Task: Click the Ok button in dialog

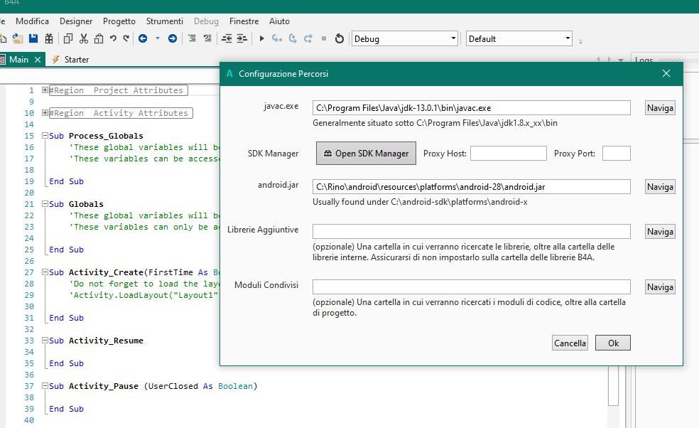Action: pos(612,343)
